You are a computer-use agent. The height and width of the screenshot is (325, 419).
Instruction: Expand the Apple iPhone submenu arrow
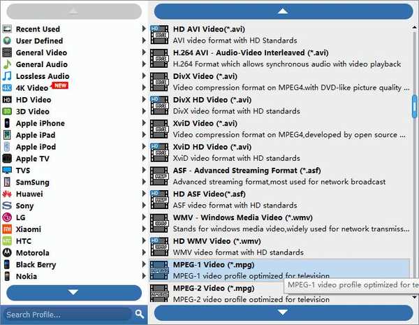[x=144, y=123]
